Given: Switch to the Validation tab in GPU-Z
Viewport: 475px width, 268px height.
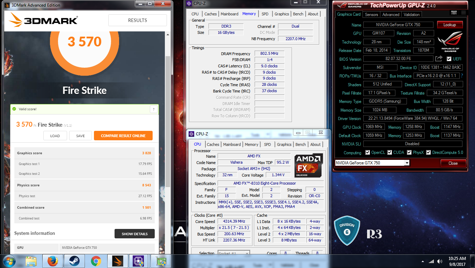Looking at the screenshot, I should click(x=411, y=15).
